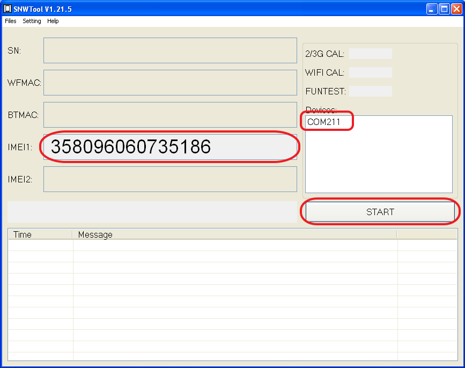Click the IMEI1 field showing 358096060735186
Viewport: 465px width, 368px height.
pyautogui.click(x=170, y=147)
